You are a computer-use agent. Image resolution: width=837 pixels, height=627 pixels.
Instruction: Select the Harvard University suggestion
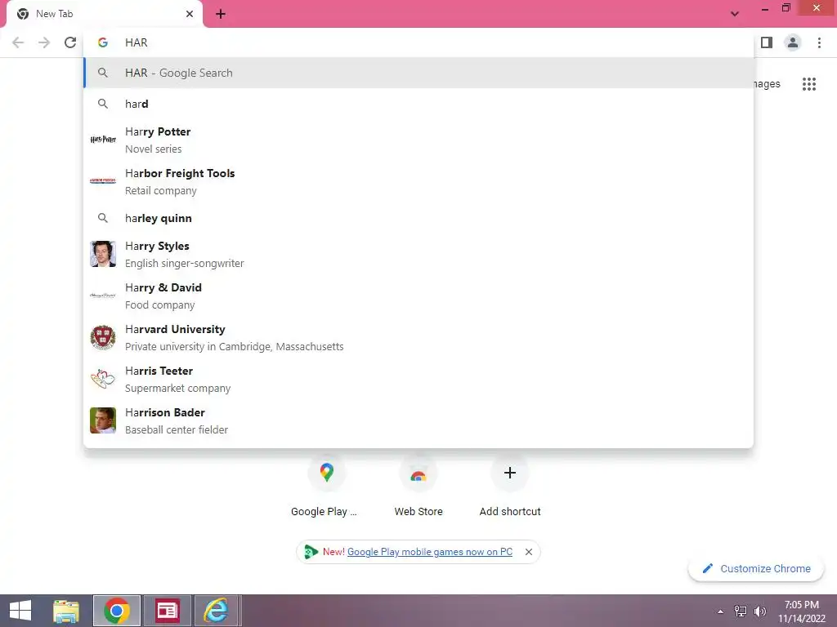(419, 337)
